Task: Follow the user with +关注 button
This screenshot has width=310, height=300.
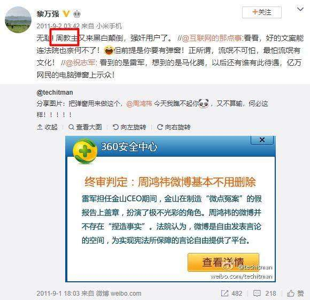Action: 262,12
